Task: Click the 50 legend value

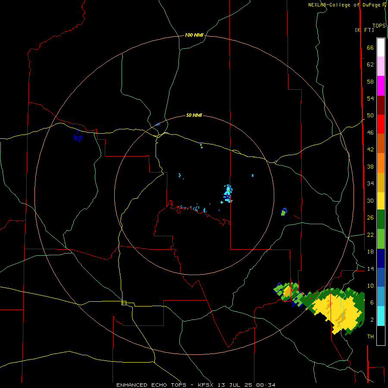Action: click(x=370, y=115)
